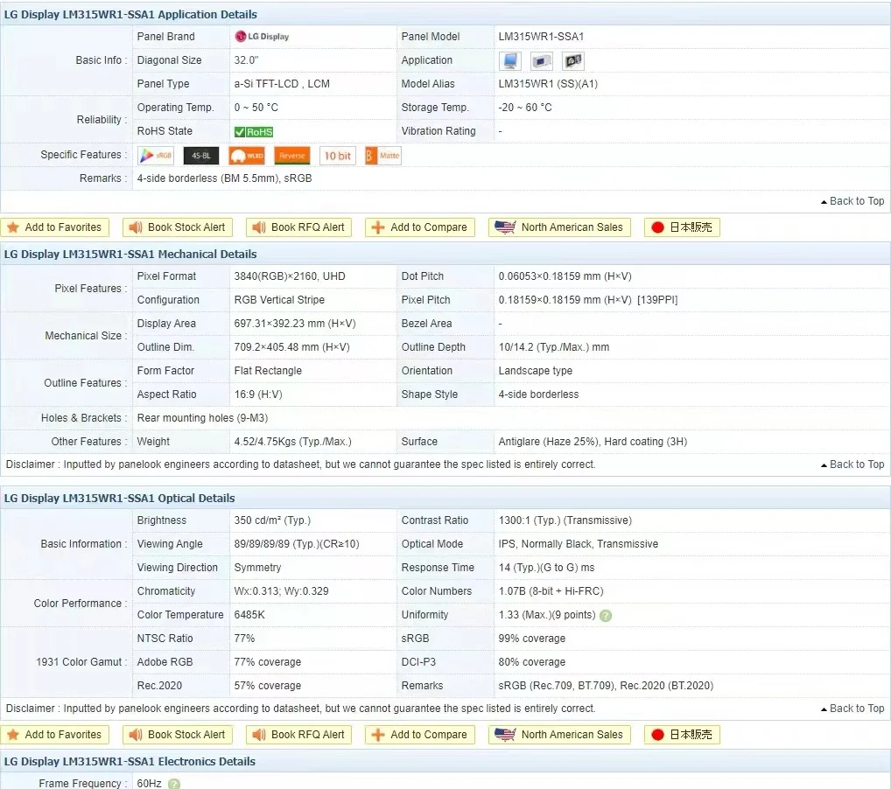Image resolution: width=891 pixels, height=789 pixels.
Task: Open North American Sales under Optical Details
Action: (x=559, y=735)
